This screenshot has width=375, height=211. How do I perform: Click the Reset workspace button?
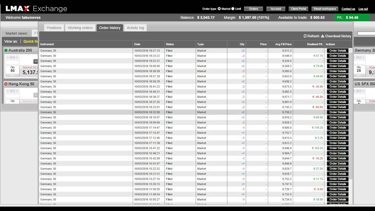325,9
